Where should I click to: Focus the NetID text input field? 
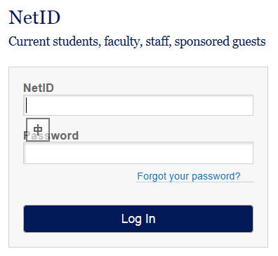[138, 105]
